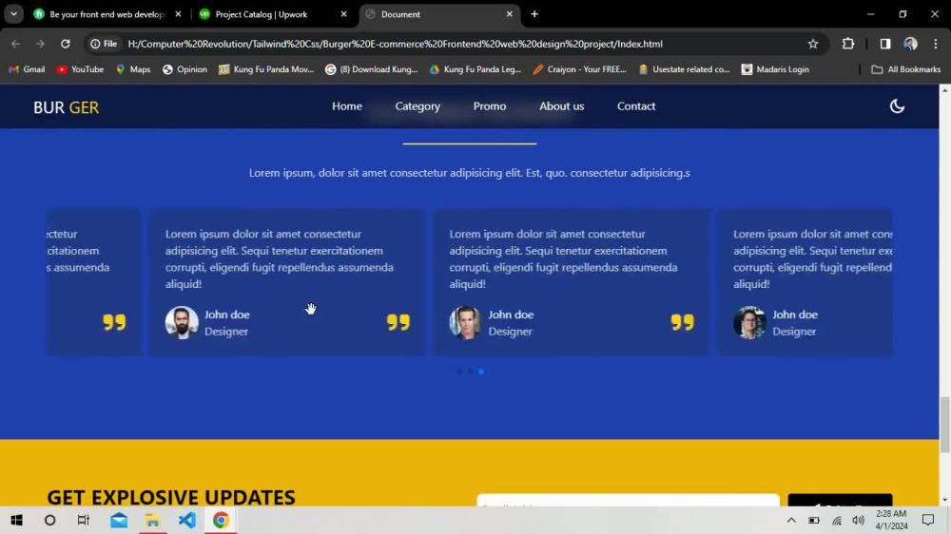This screenshot has height=534, width=951.
Task: Open the File site info chip
Action: (104, 44)
